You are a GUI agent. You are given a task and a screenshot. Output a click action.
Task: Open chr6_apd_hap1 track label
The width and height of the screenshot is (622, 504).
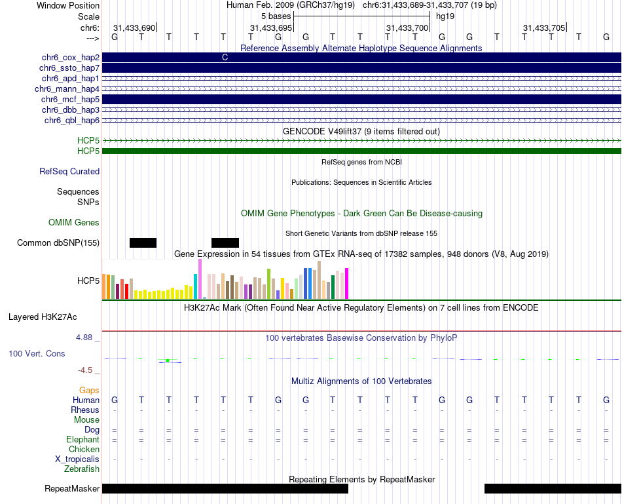70,78
